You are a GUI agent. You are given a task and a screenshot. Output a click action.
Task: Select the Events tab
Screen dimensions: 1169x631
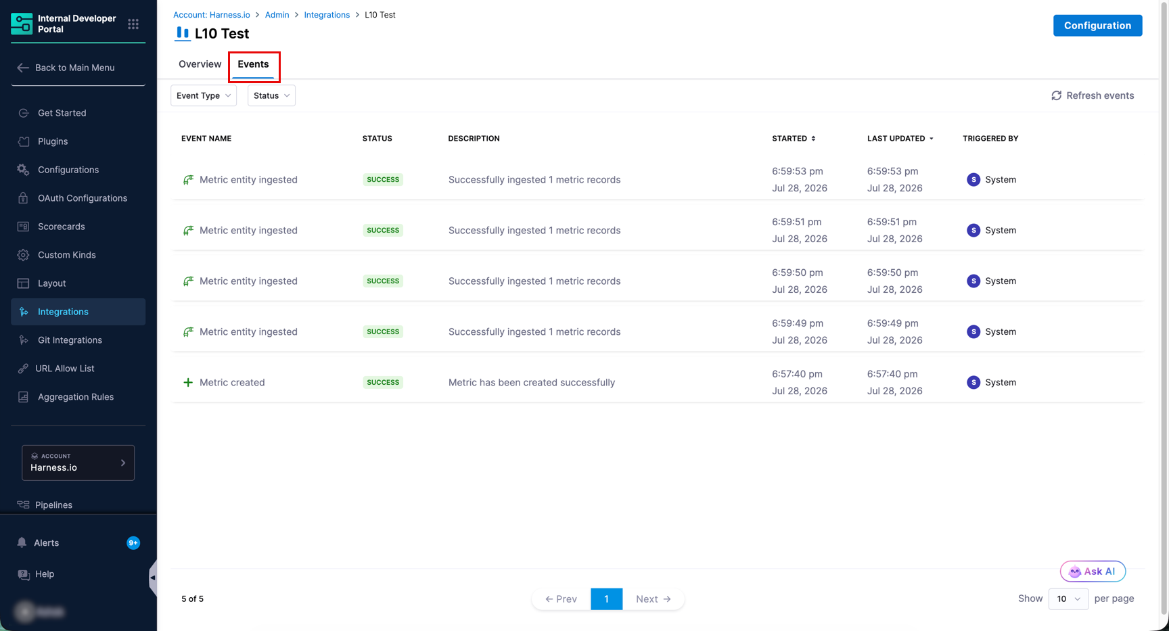[x=253, y=64]
